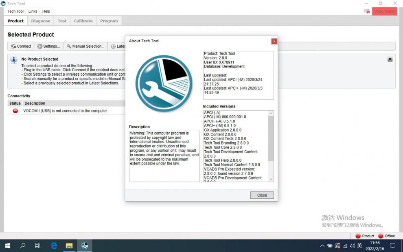
Task: Click the red VOCOM not connected status icon
Action: point(15,111)
